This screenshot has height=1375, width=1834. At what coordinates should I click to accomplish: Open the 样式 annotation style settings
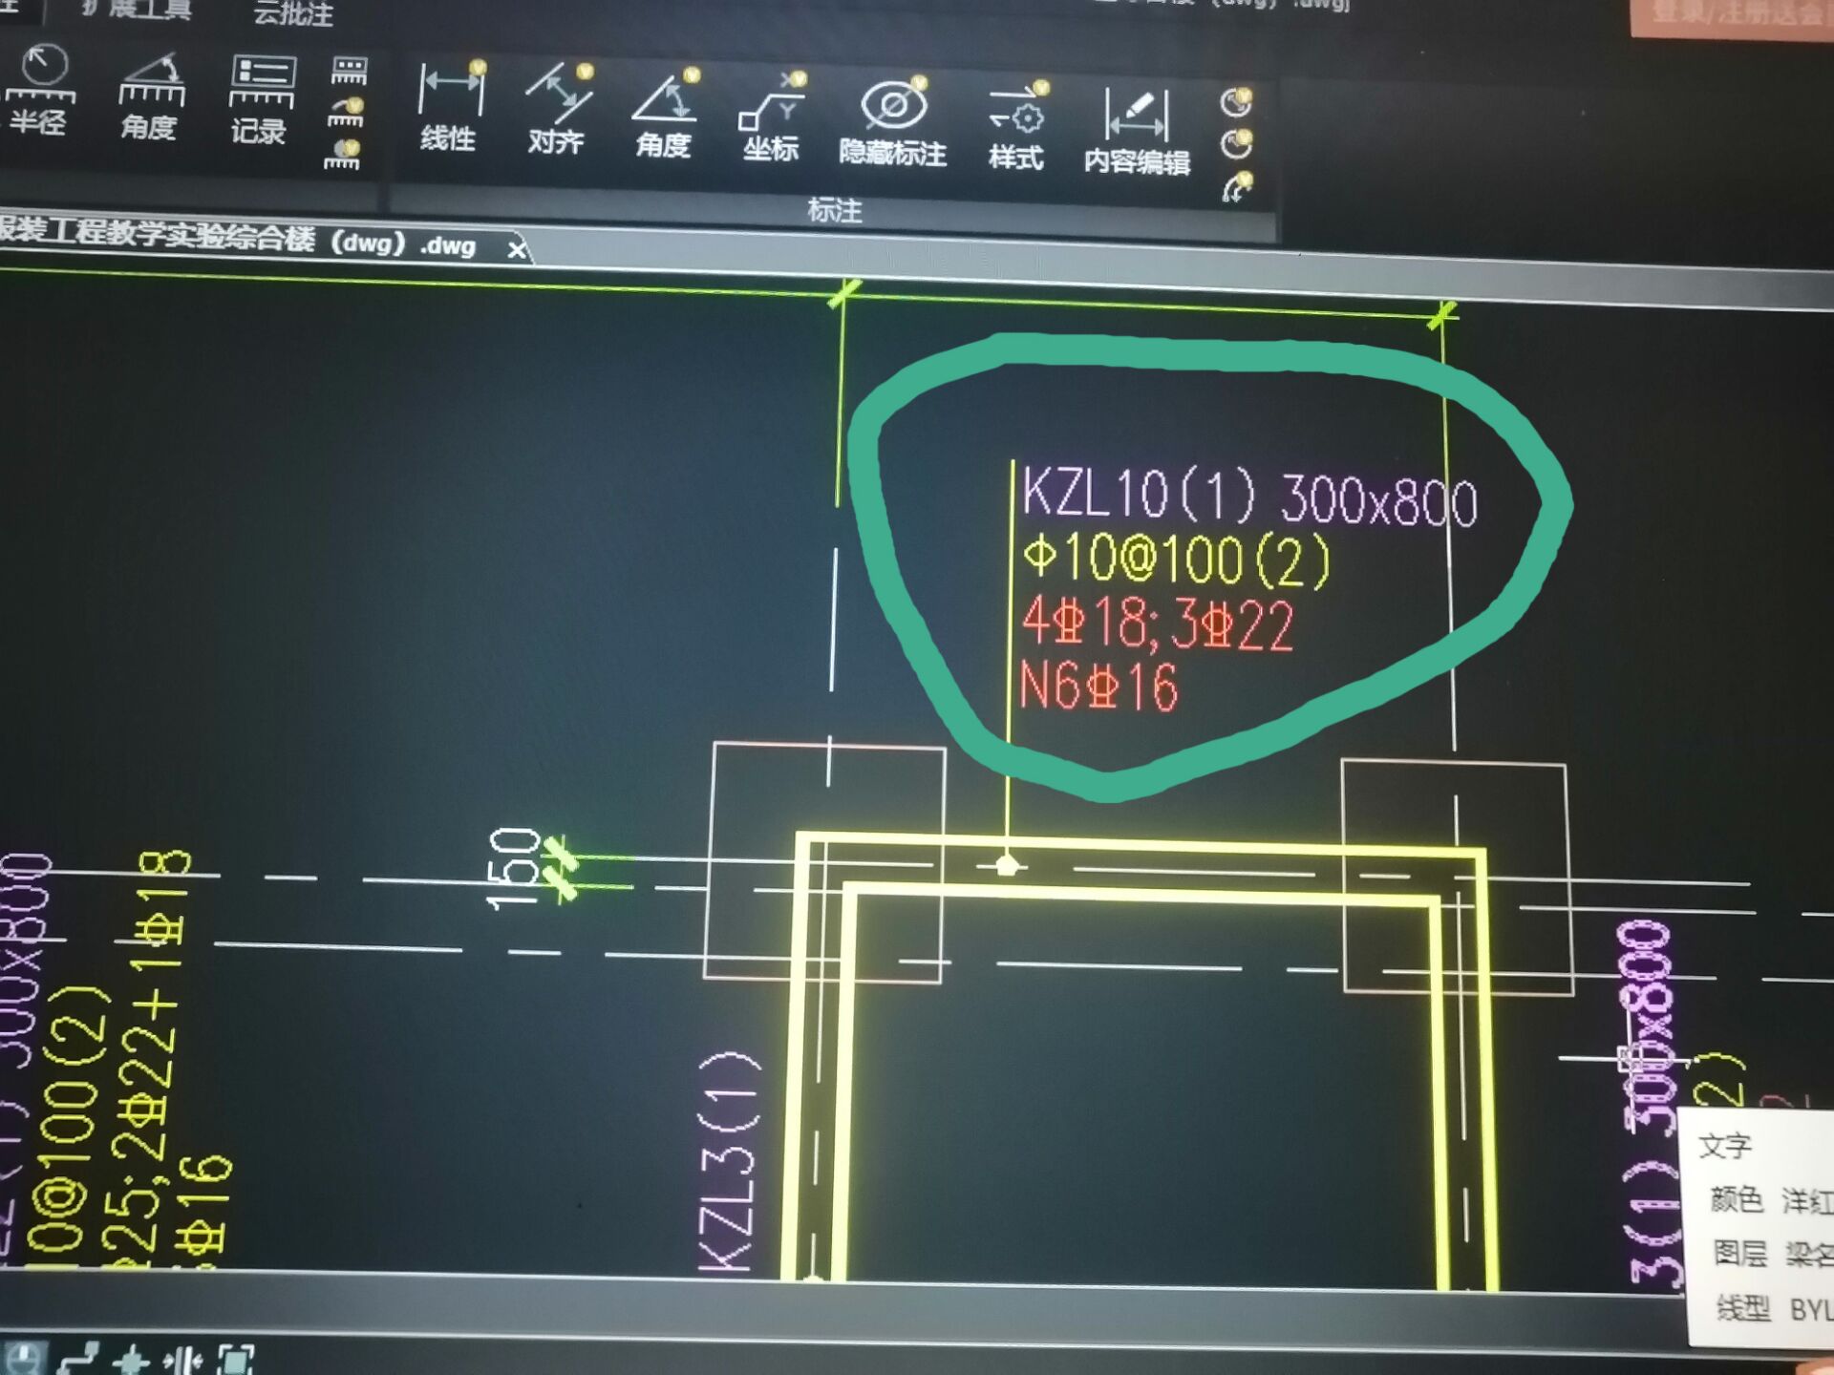point(1016,126)
